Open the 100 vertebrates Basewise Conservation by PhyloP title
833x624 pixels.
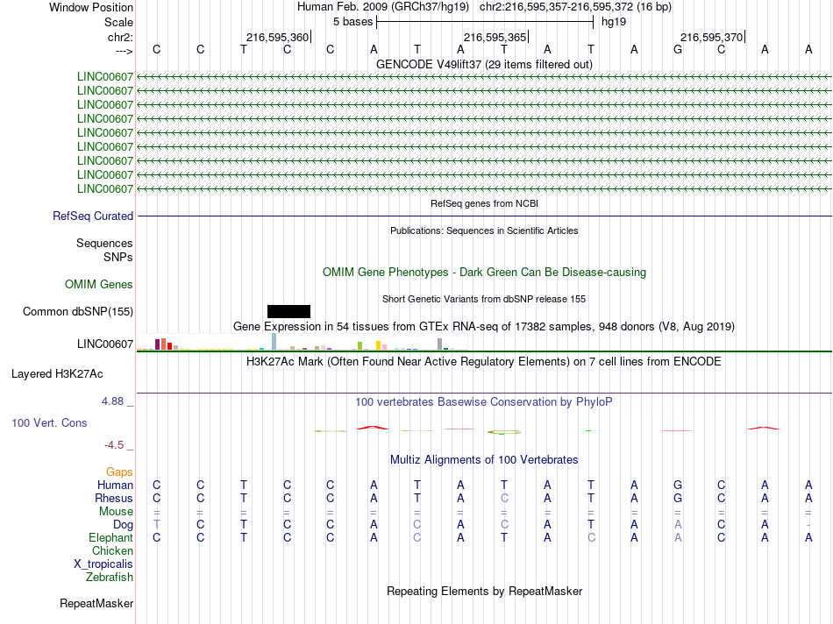click(x=484, y=402)
